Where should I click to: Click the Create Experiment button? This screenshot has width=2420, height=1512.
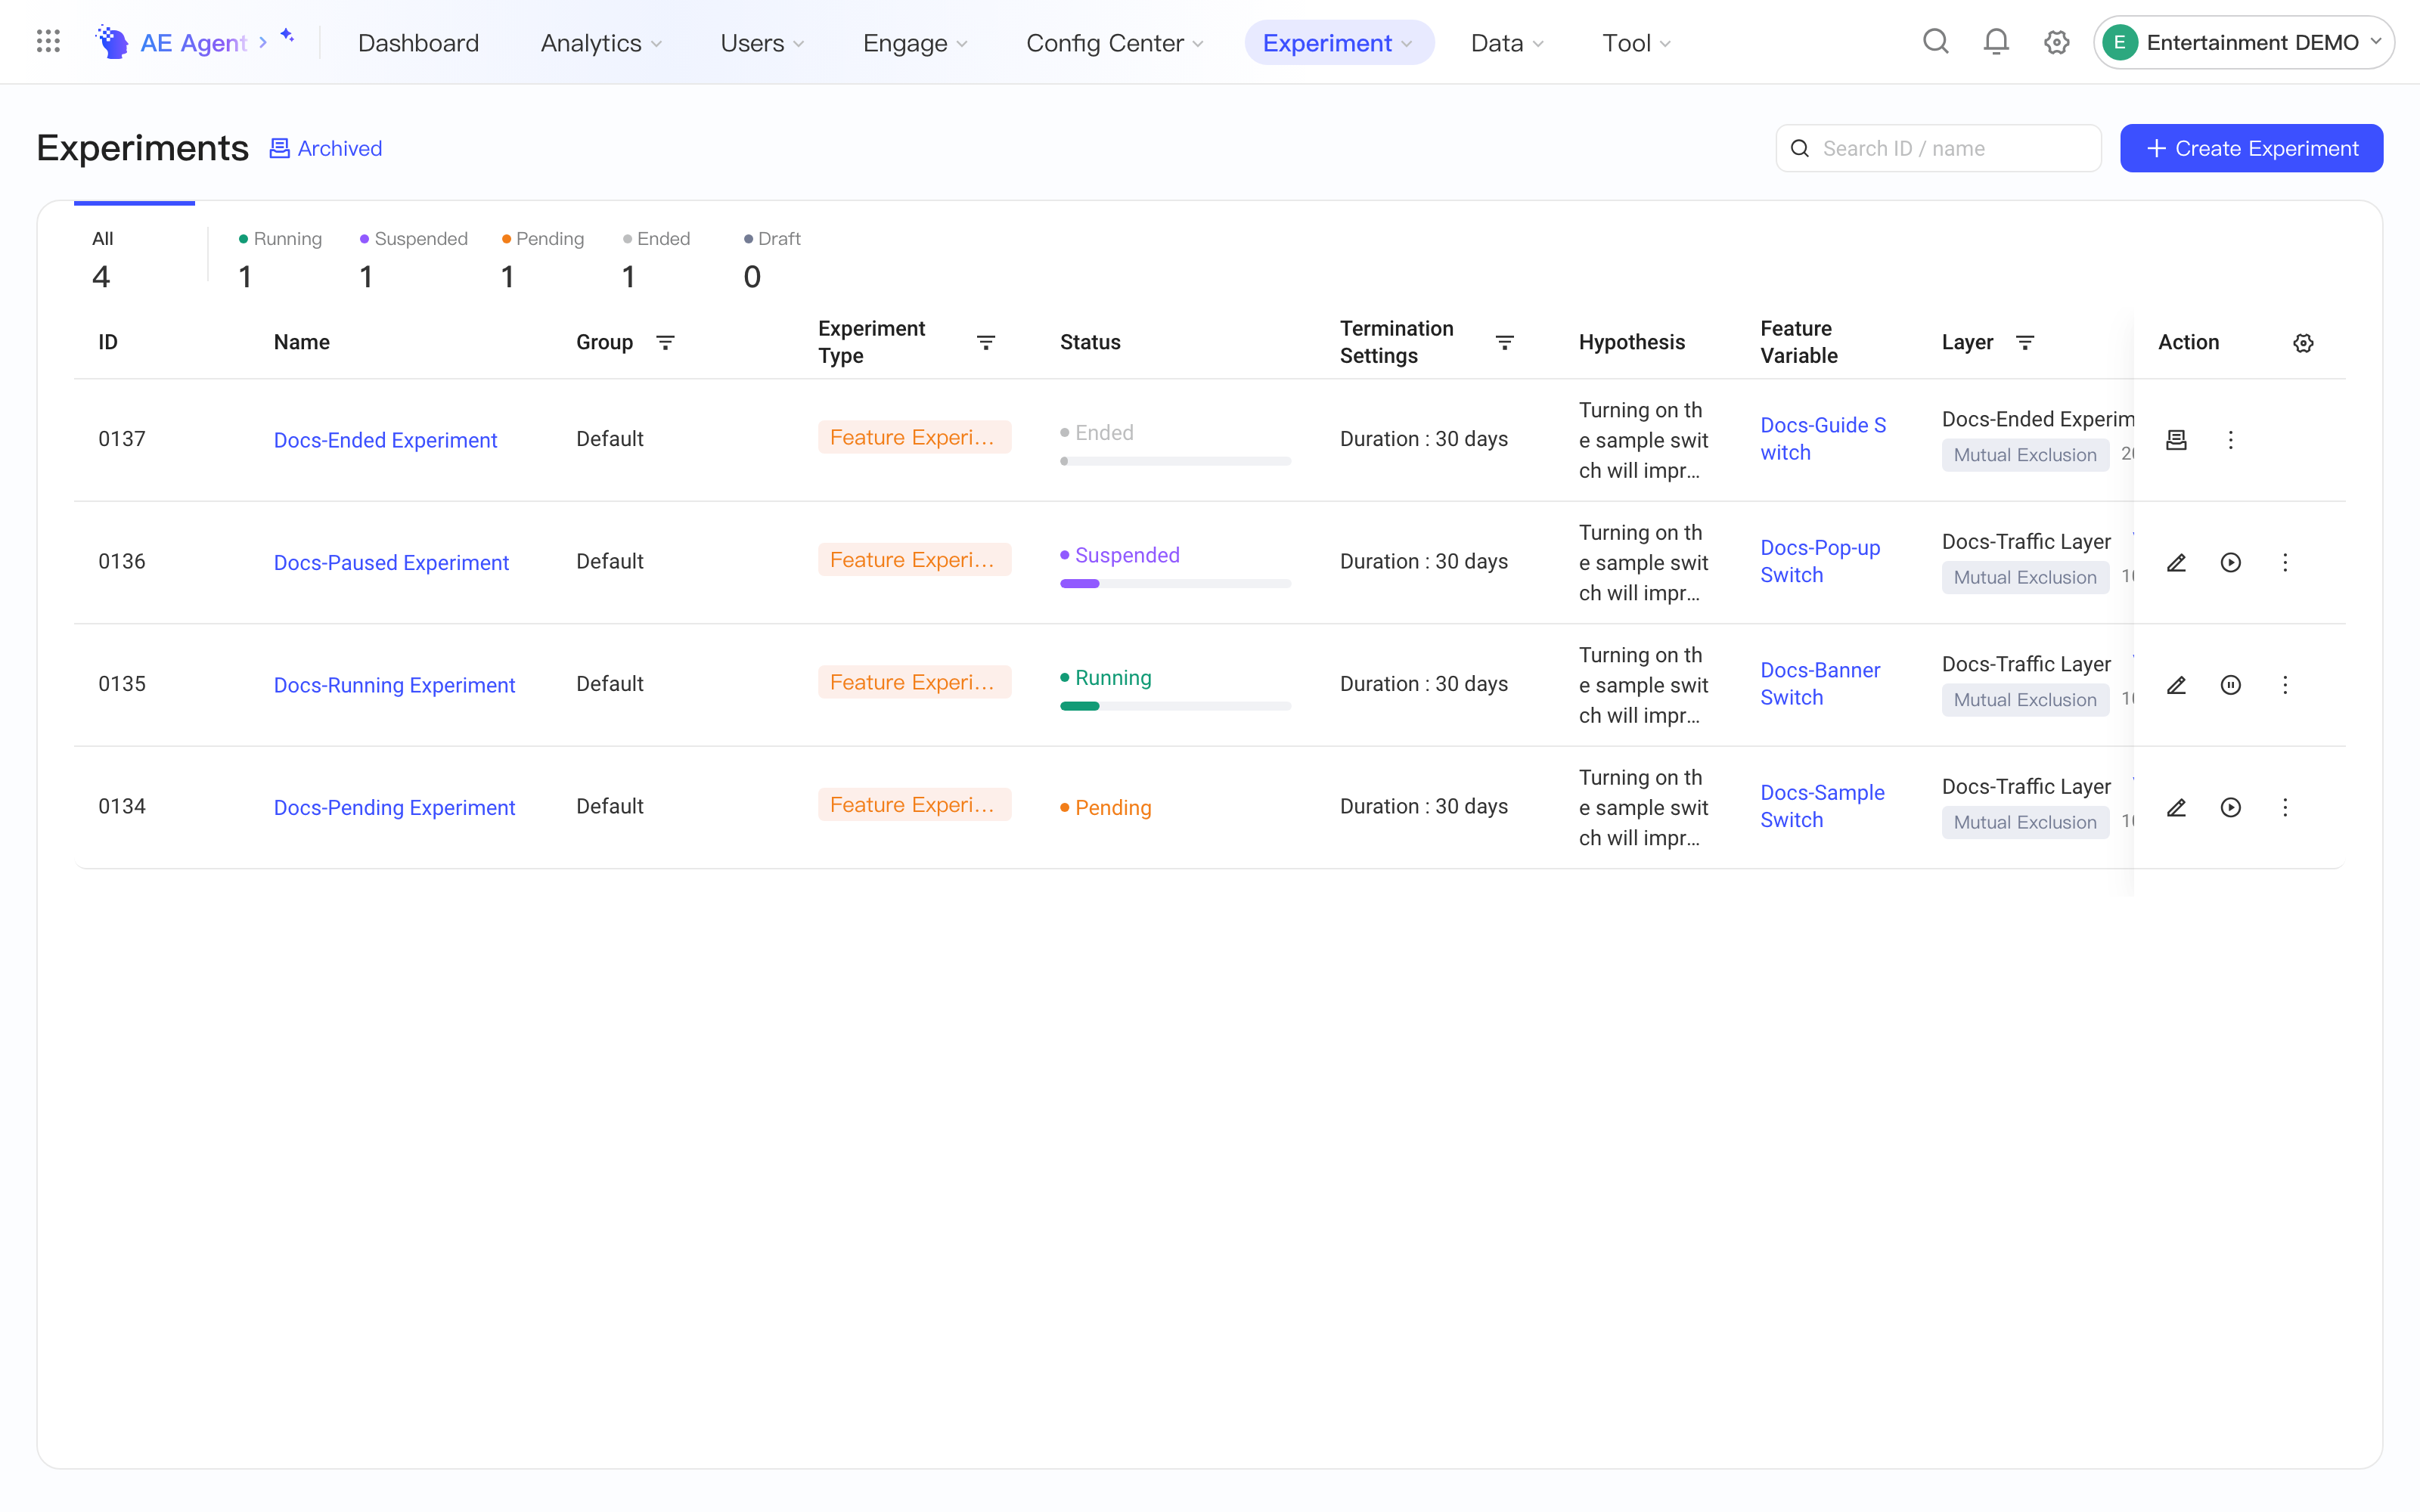2252,148
